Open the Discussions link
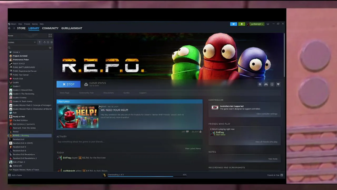Screen dimensions: 337x190 coord(108,93)
